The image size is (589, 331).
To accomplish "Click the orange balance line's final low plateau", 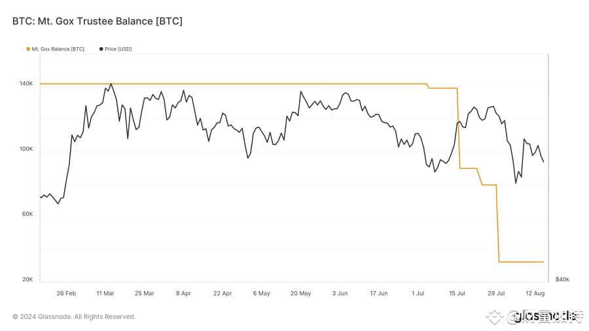I will tap(522, 262).
